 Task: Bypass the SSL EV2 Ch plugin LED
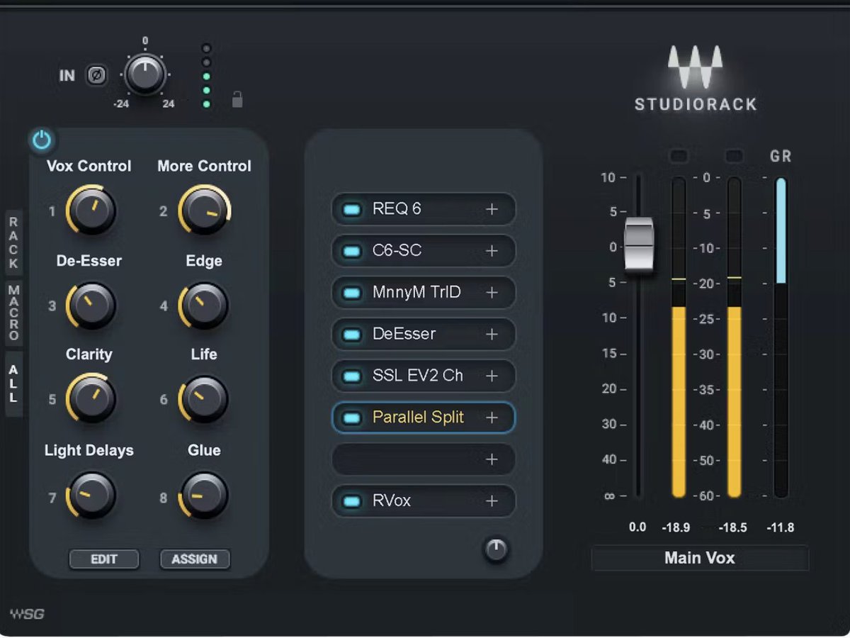point(351,376)
